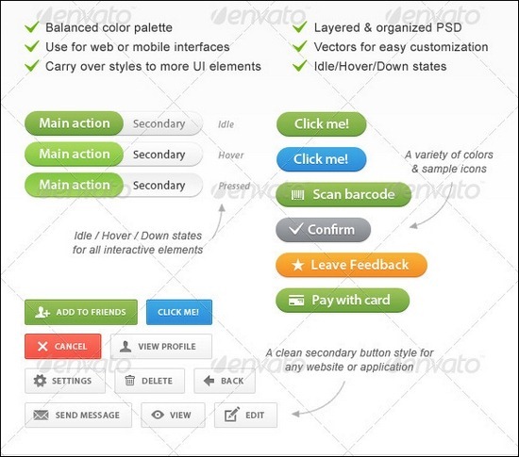Click the blue rounded Click me! button
This screenshot has width=519, height=457.
[x=322, y=159]
